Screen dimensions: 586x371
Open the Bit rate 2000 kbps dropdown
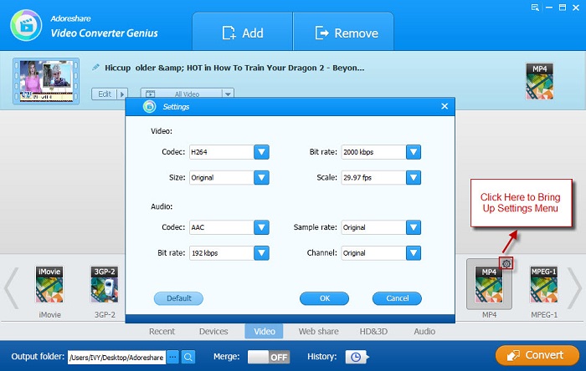coord(413,152)
